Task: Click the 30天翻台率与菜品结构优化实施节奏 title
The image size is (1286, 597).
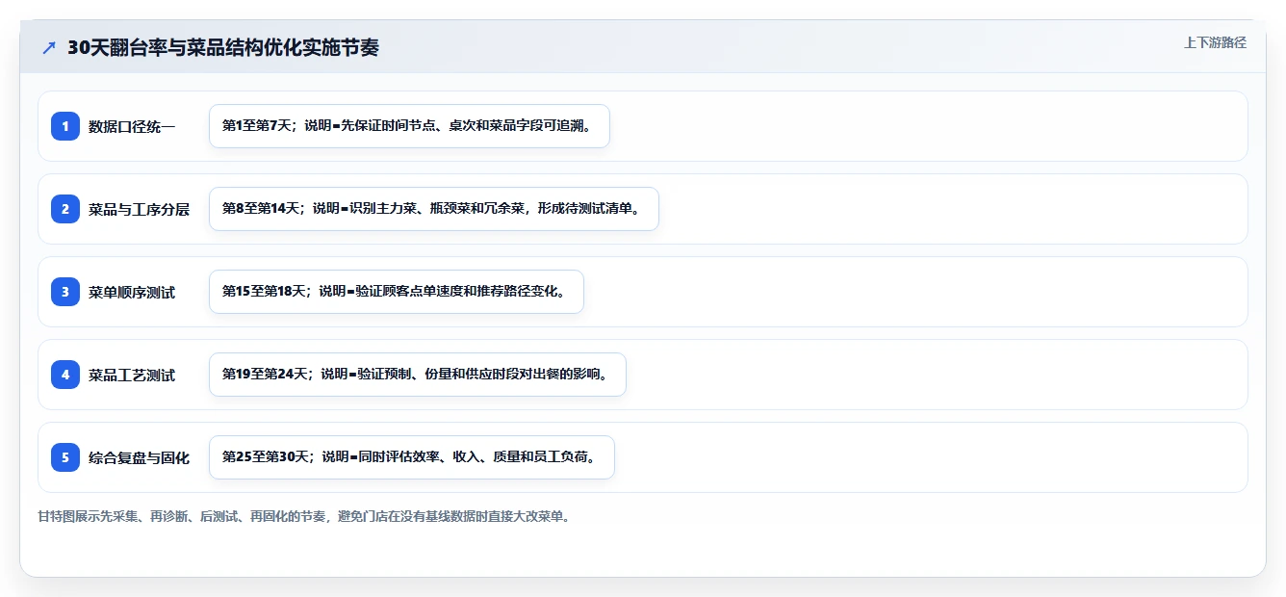Action: (223, 48)
